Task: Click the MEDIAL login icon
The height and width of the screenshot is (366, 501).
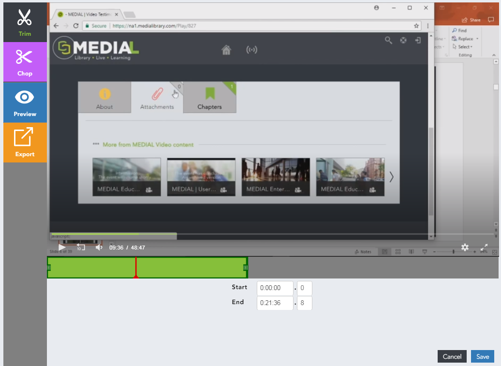Action: click(418, 40)
